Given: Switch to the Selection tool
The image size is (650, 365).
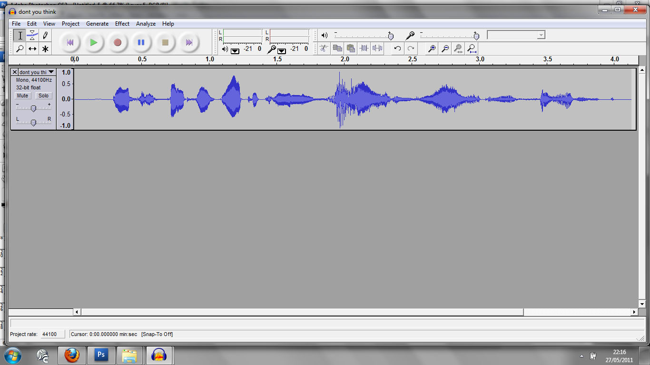Looking at the screenshot, I should tap(19, 35).
